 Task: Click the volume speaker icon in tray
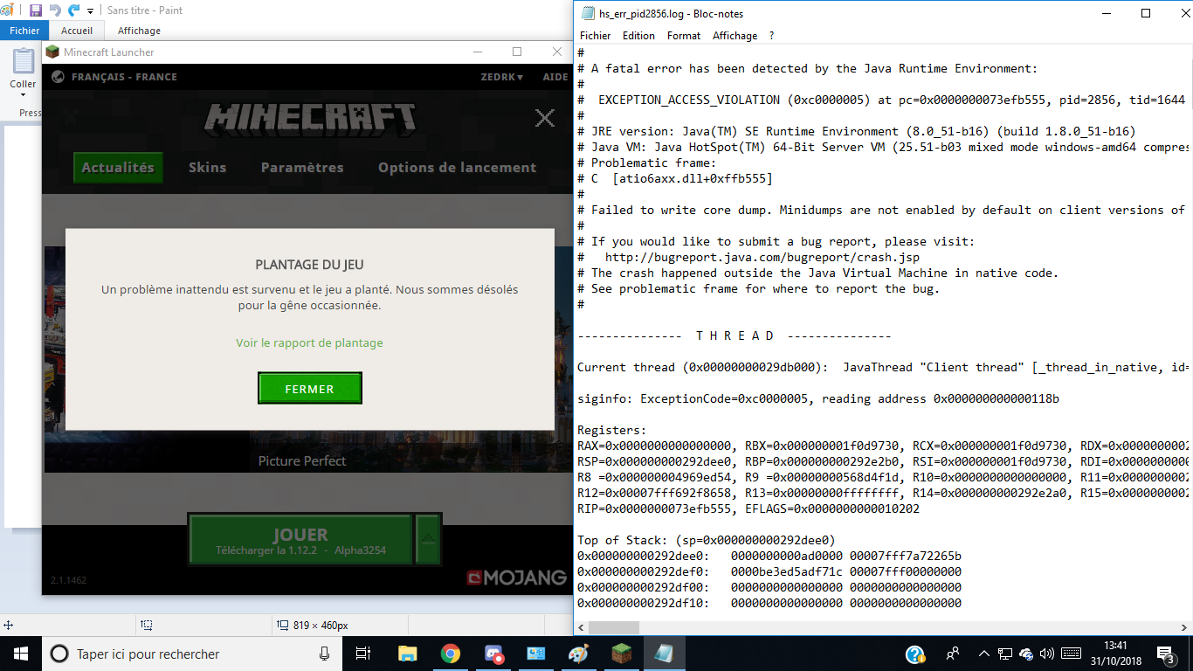click(x=1046, y=654)
